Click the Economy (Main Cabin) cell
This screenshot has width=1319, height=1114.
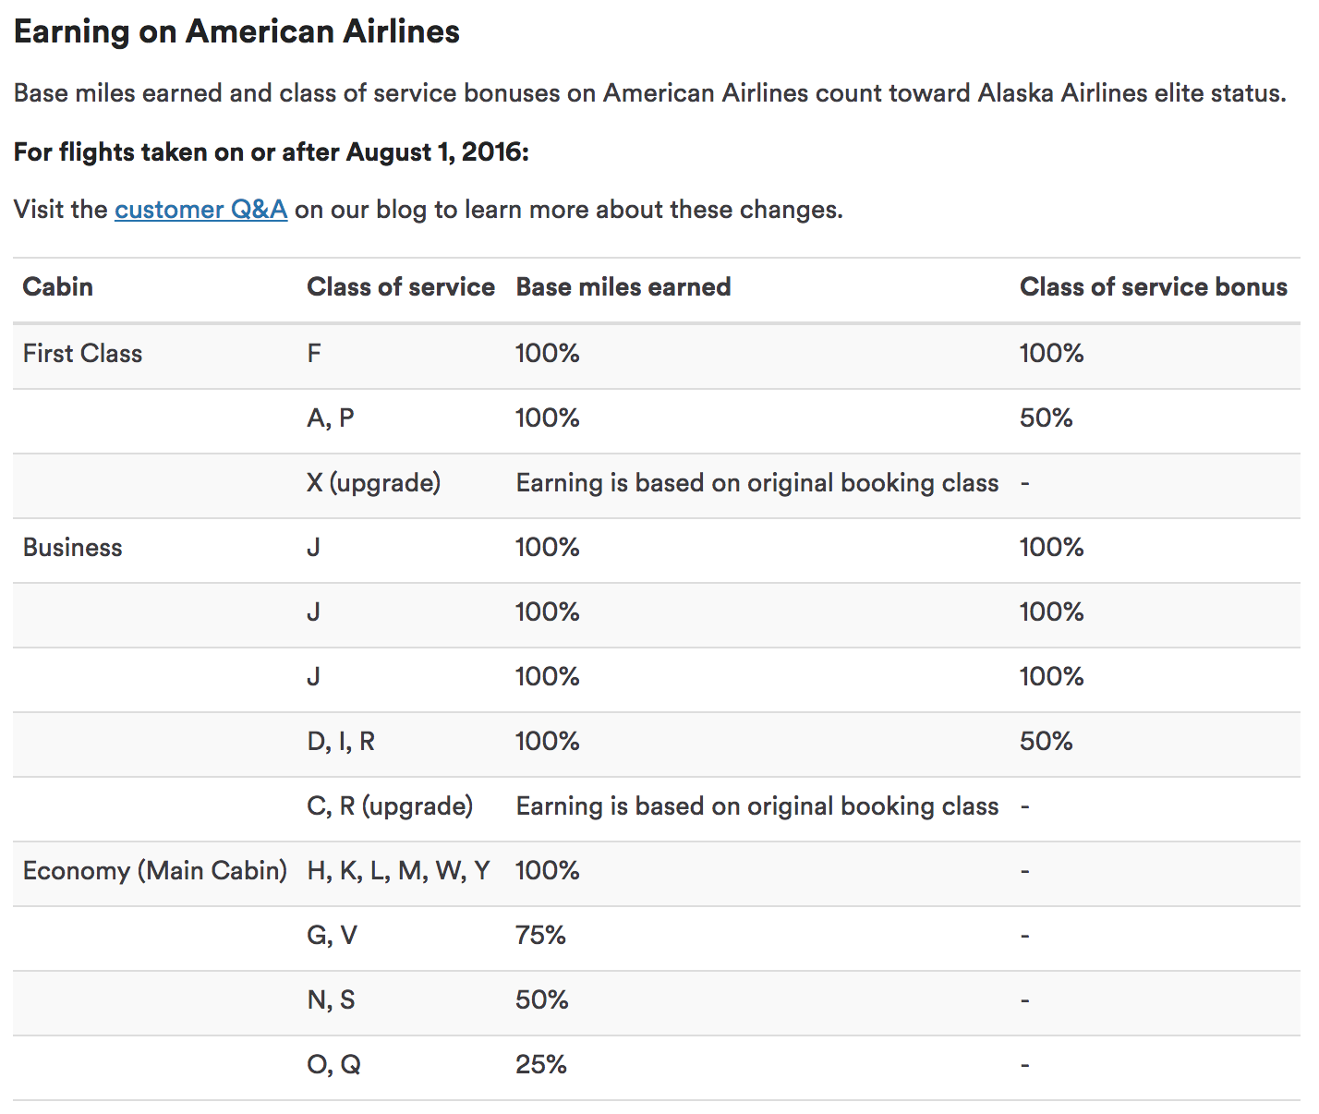[x=154, y=871]
